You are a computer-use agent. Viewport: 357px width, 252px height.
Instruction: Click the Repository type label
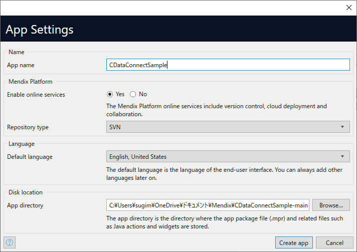(28, 127)
